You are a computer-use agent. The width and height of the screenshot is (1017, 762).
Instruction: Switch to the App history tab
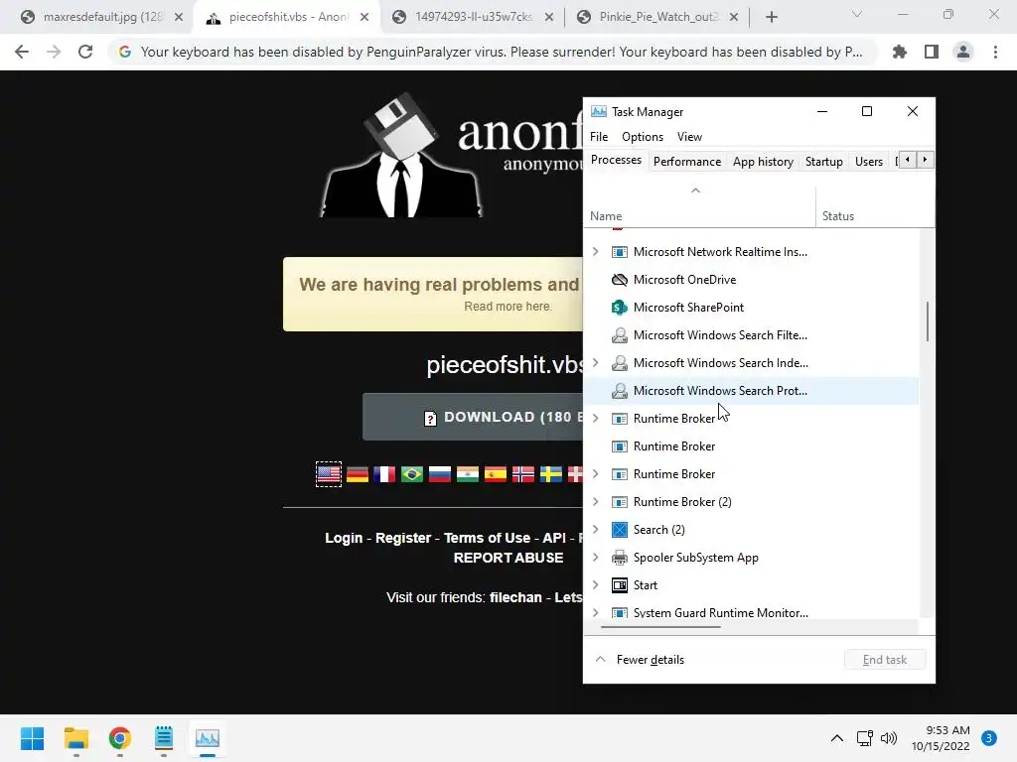point(763,162)
